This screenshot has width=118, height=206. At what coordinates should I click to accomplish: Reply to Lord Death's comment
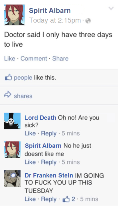(49, 133)
